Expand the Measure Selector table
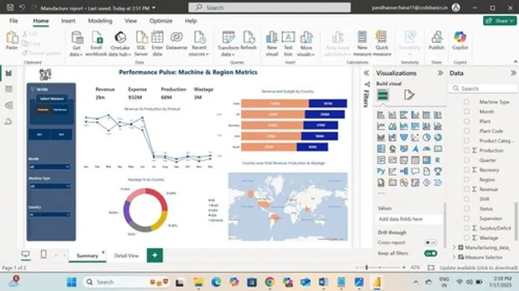Viewport: 519px width, 291px height. [x=454, y=257]
